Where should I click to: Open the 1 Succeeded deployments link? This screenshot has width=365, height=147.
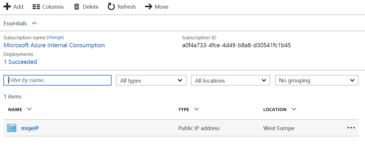pyautogui.click(x=20, y=62)
